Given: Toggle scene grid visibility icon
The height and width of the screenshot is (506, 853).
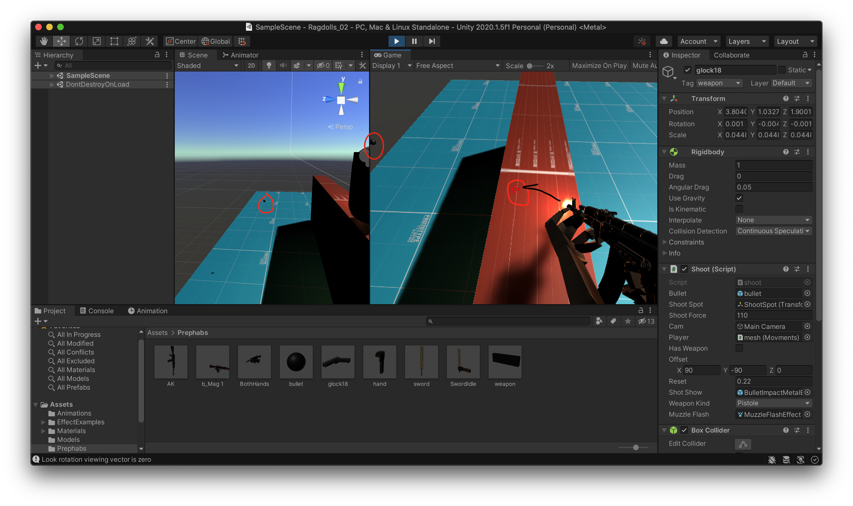Looking at the screenshot, I should point(339,65).
